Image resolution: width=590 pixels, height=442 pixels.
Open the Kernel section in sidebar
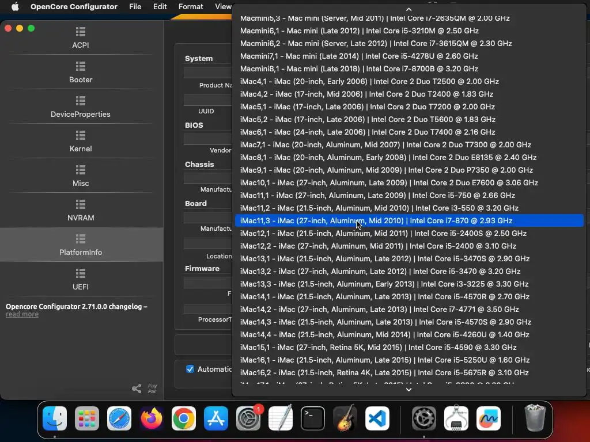(81, 142)
